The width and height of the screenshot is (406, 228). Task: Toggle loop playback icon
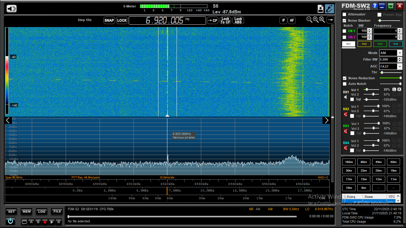coord(24,222)
